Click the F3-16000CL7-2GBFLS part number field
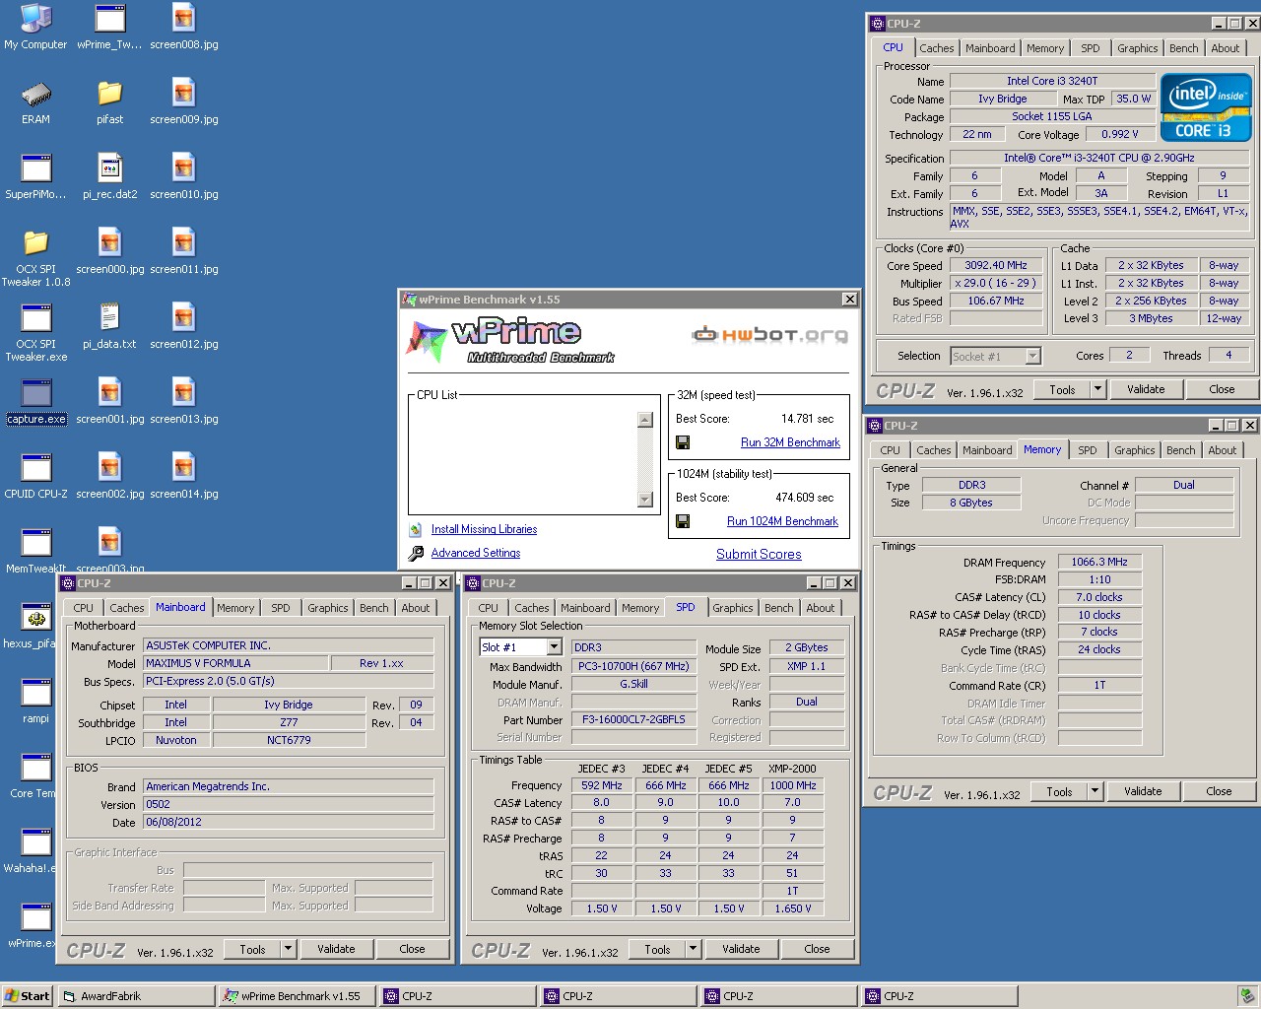The height and width of the screenshot is (1009, 1261). (633, 719)
